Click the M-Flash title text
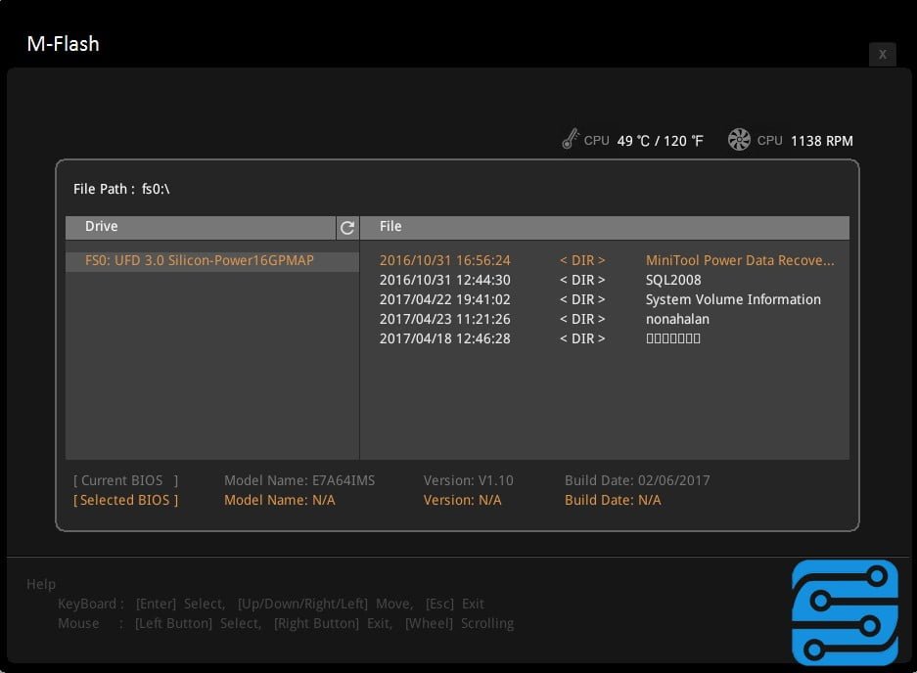 [63, 44]
